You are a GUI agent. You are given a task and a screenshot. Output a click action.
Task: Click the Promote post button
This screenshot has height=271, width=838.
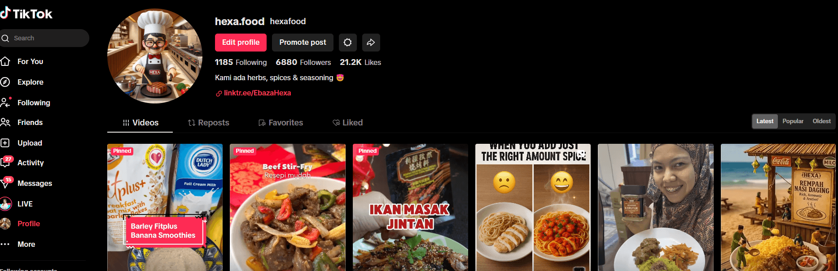point(303,43)
